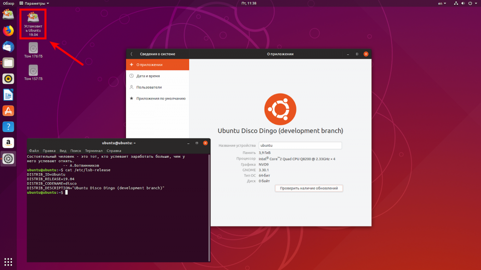Screen dimensions: 481x270
Task: Expand the Параметры app menu
Action: pyautogui.click(x=34, y=3)
